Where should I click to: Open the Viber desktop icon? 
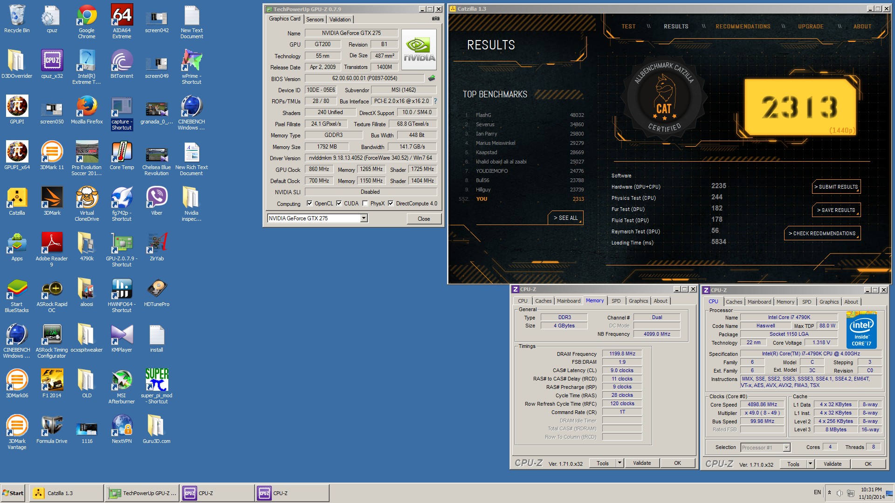[157, 201]
